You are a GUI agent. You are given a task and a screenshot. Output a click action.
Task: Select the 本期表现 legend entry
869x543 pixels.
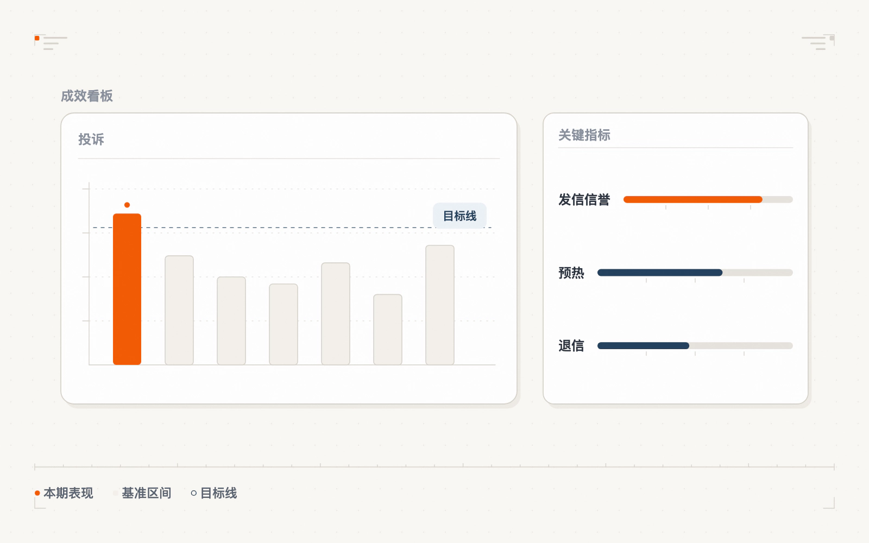(64, 493)
